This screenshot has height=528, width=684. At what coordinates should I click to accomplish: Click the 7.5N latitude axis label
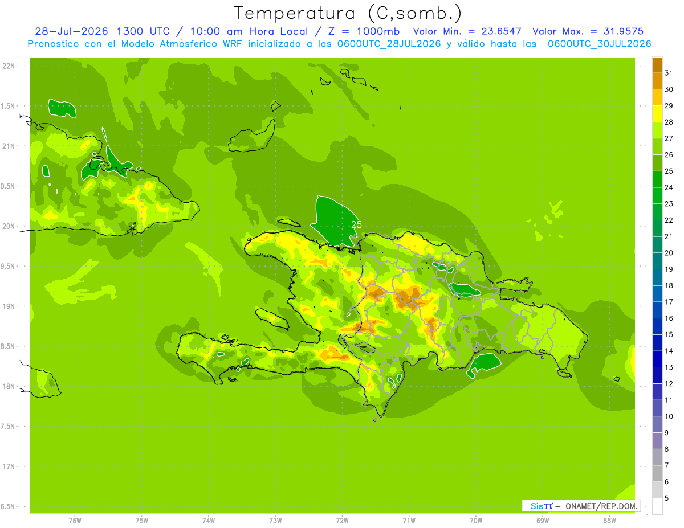pyautogui.click(x=8, y=427)
